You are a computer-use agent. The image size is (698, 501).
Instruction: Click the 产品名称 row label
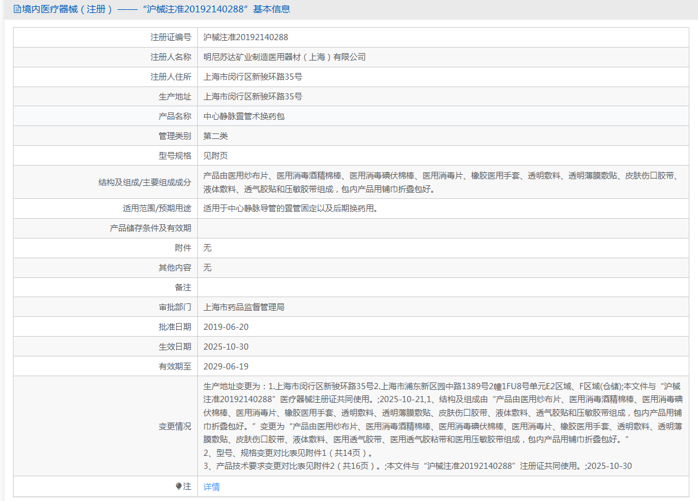tap(175, 117)
